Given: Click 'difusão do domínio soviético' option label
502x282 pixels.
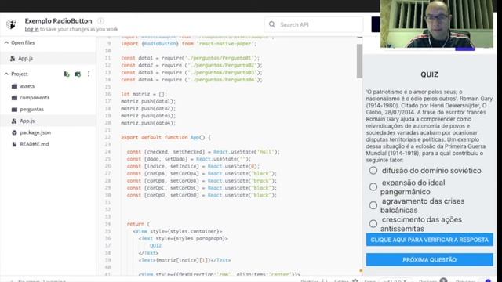Looking at the screenshot, I should pos(431,171).
